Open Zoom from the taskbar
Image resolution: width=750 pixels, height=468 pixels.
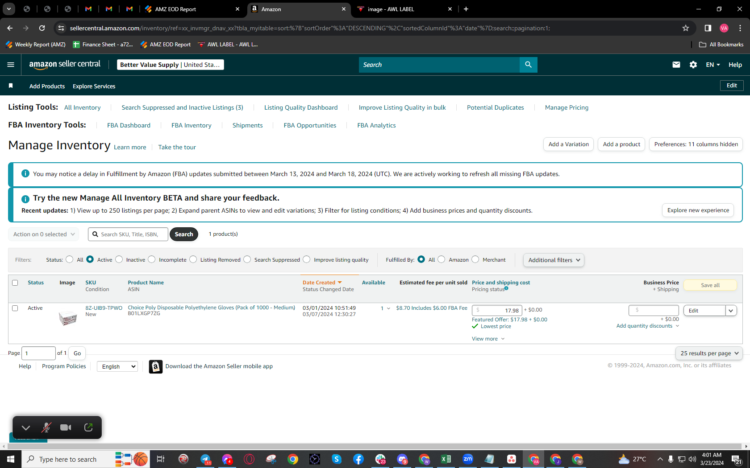[x=468, y=459]
